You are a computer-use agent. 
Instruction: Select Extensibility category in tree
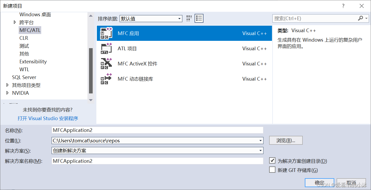coord(33,62)
